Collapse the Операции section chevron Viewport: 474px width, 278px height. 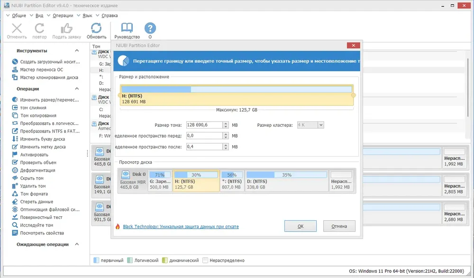77,88
